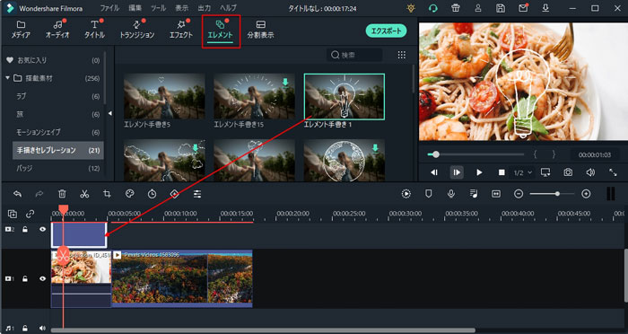Adjust the timeline zoom slider handle
628x334 pixels.
tap(557, 194)
